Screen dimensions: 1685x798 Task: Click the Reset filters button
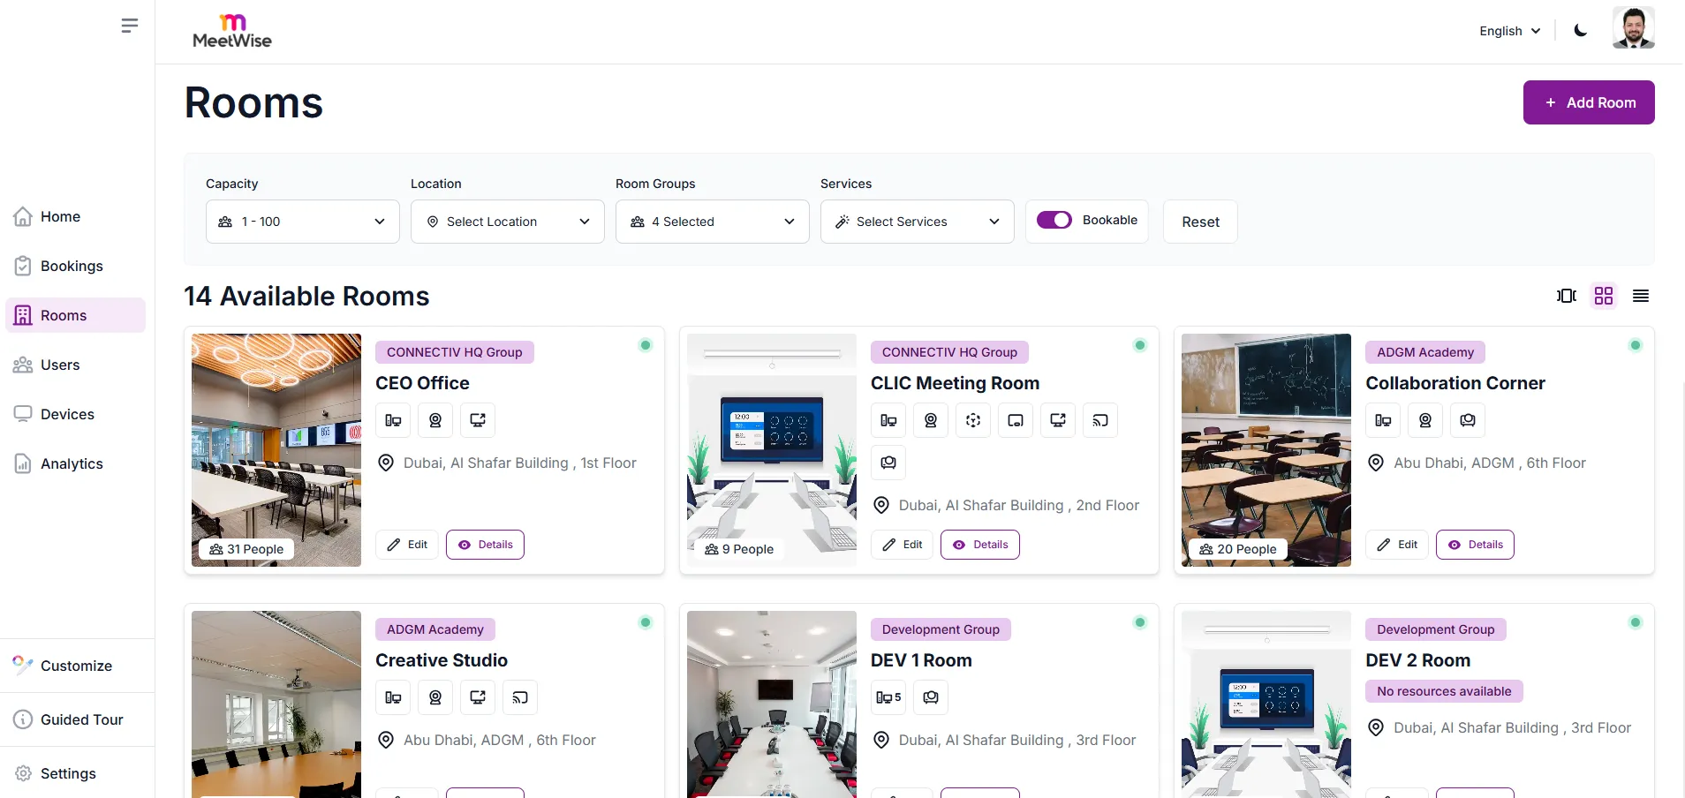pos(1200,222)
